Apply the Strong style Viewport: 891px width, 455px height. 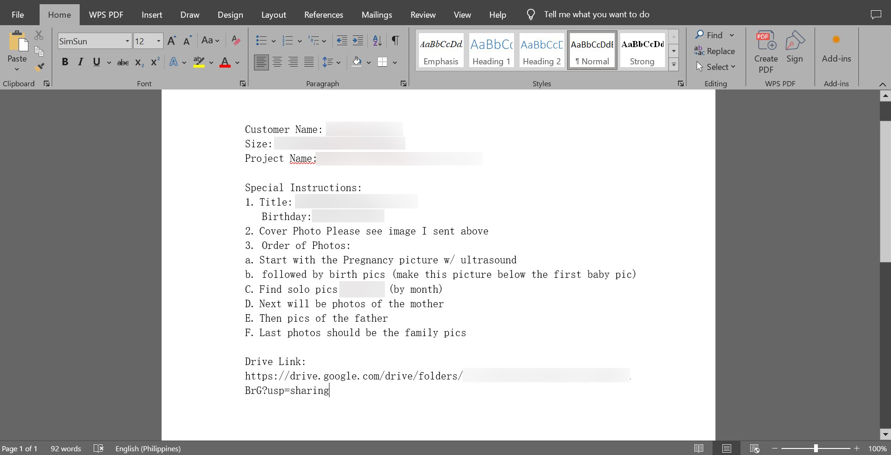(x=642, y=50)
